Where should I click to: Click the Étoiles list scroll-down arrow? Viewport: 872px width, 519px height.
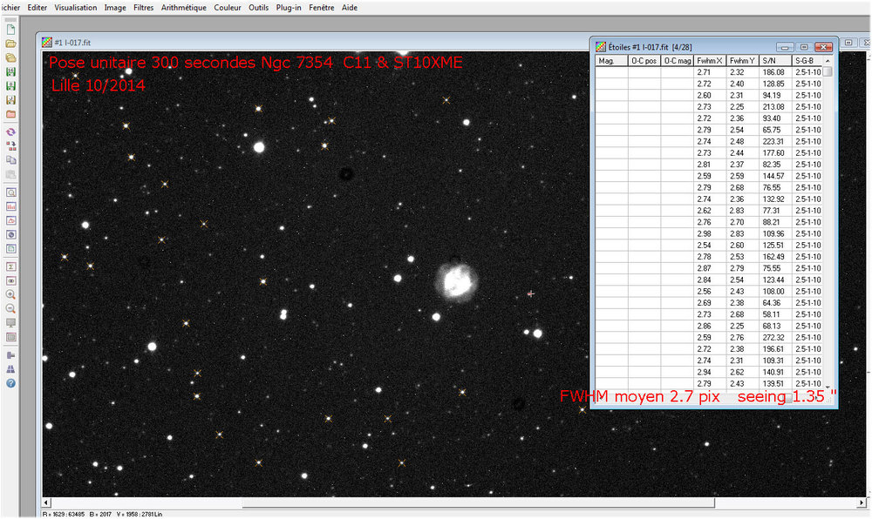click(828, 387)
